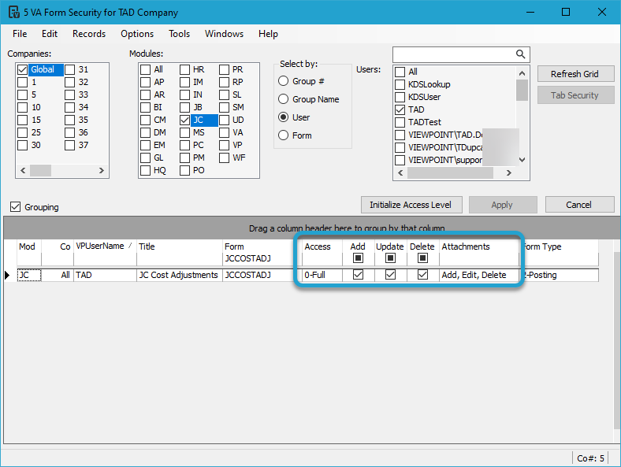The width and height of the screenshot is (621, 467).
Task: Click the Tab Security button
Action: (x=575, y=95)
